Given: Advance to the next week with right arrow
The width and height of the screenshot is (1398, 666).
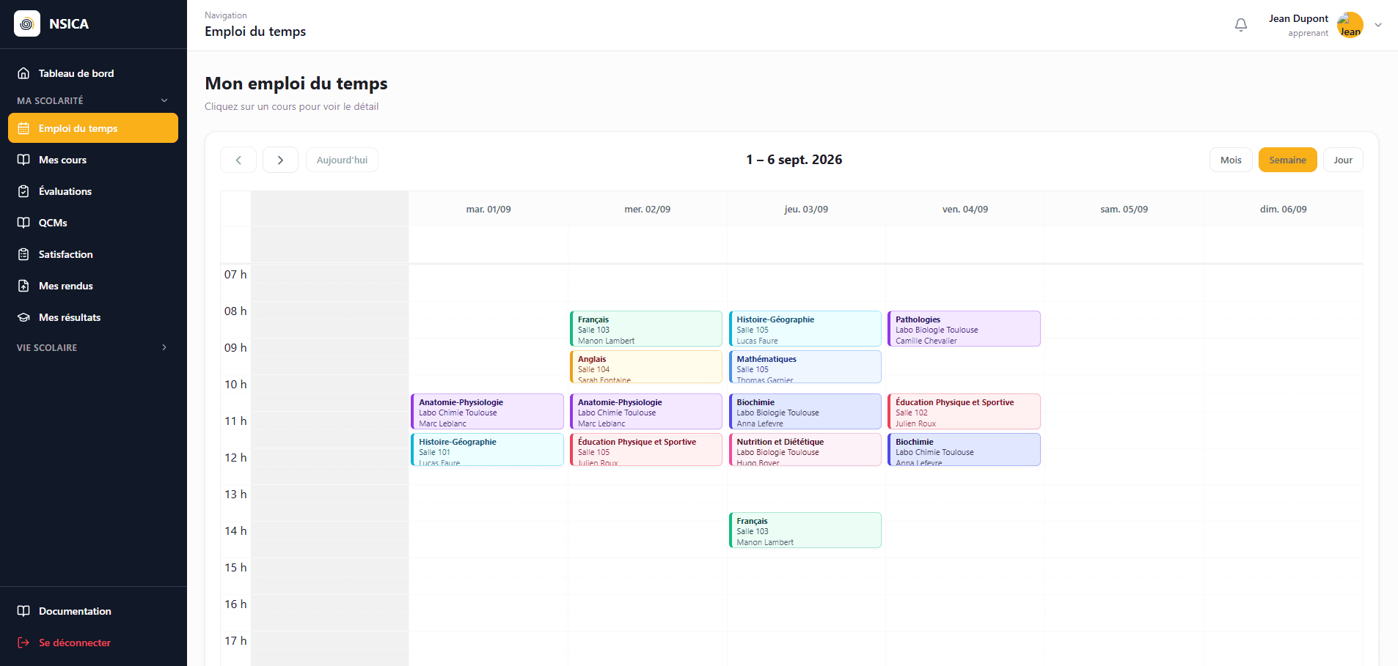Looking at the screenshot, I should [x=280, y=160].
